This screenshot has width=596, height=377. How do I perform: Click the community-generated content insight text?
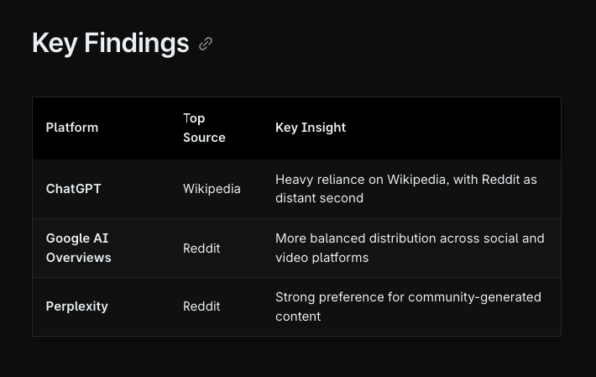point(408,297)
